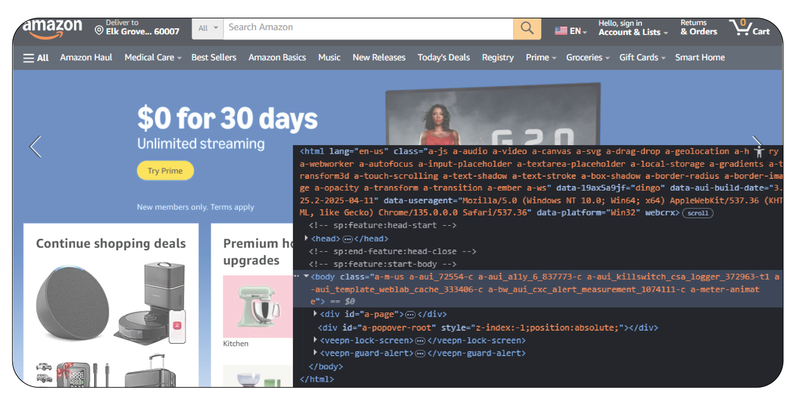This screenshot has height=397, width=794.
Task: Open the Kitchen stand mixer image
Action: point(258,306)
